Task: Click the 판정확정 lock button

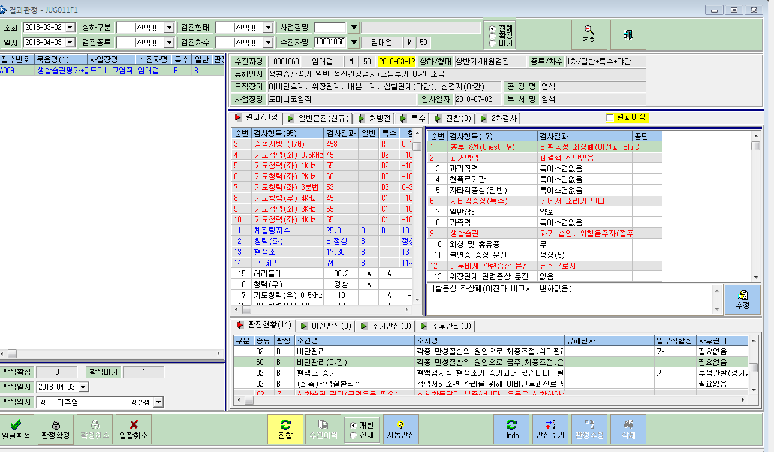Action: coord(56,429)
